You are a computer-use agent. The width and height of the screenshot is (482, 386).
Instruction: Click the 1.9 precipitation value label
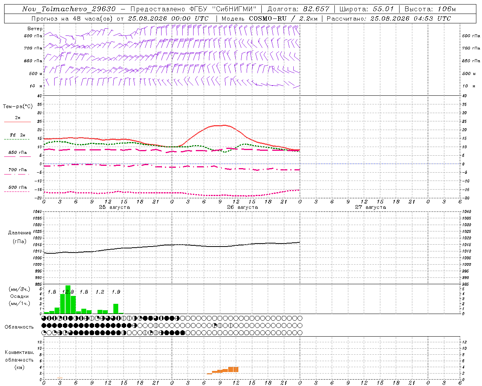click(116, 292)
